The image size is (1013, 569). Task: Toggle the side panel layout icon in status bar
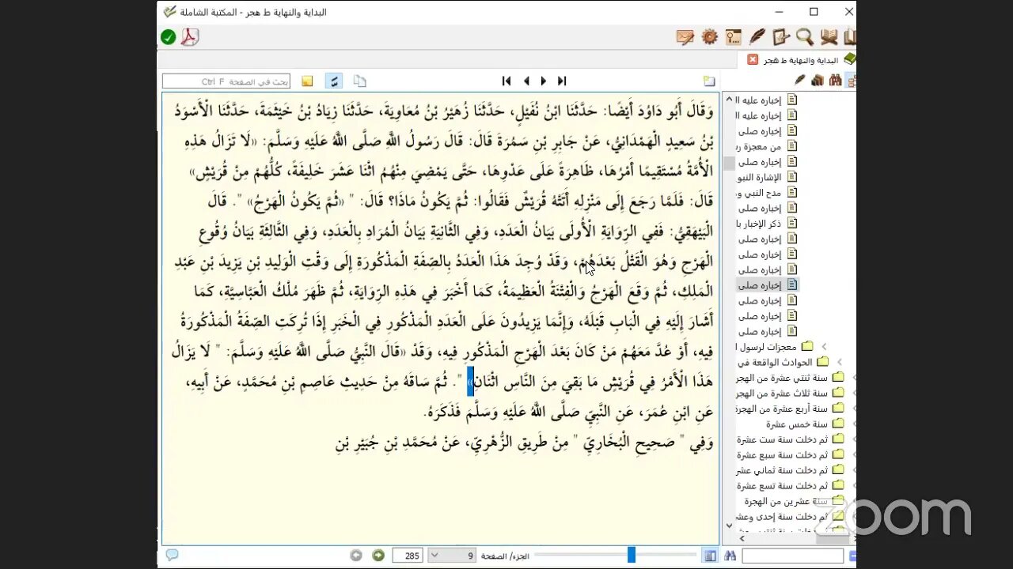(711, 556)
